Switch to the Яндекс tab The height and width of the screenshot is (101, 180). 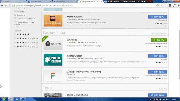(14, 2)
